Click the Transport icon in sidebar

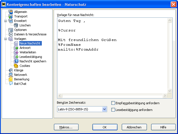point(11,16)
